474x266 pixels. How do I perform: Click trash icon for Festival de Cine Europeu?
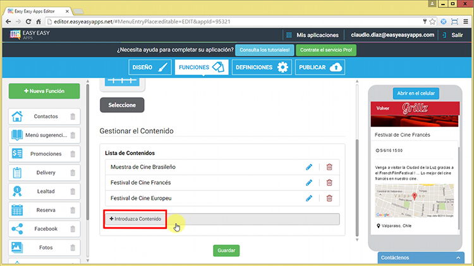(329, 199)
